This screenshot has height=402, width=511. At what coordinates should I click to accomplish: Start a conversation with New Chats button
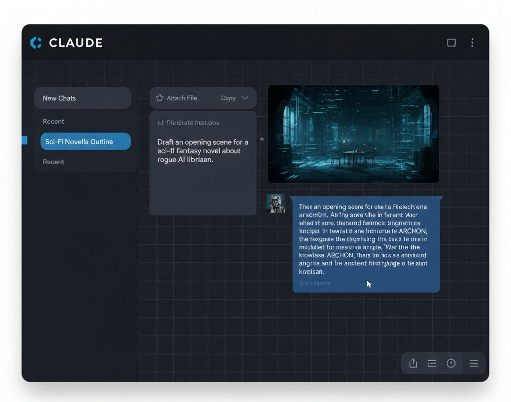pyautogui.click(x=82, y=98)
